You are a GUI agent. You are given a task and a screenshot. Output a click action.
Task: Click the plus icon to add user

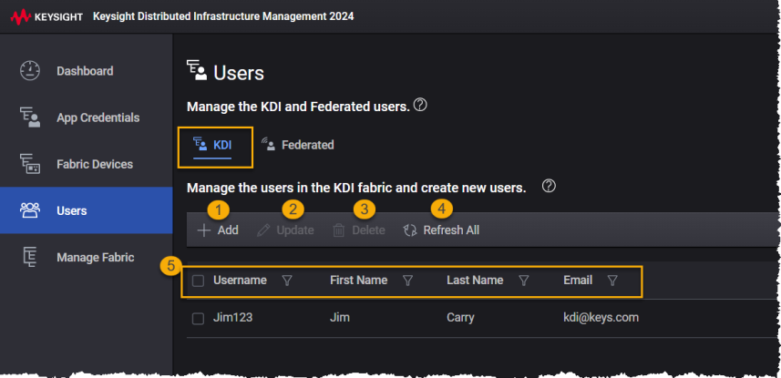click(x=204, y=230)
